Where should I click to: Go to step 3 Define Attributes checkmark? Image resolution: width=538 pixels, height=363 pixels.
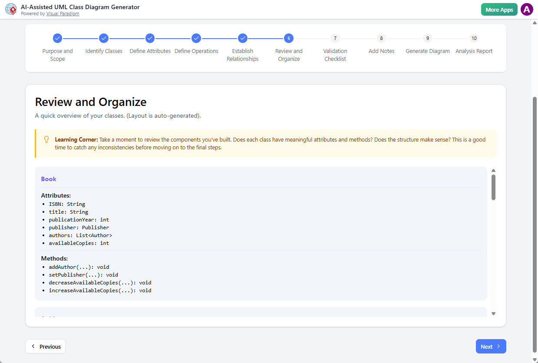tap(150, 38)
